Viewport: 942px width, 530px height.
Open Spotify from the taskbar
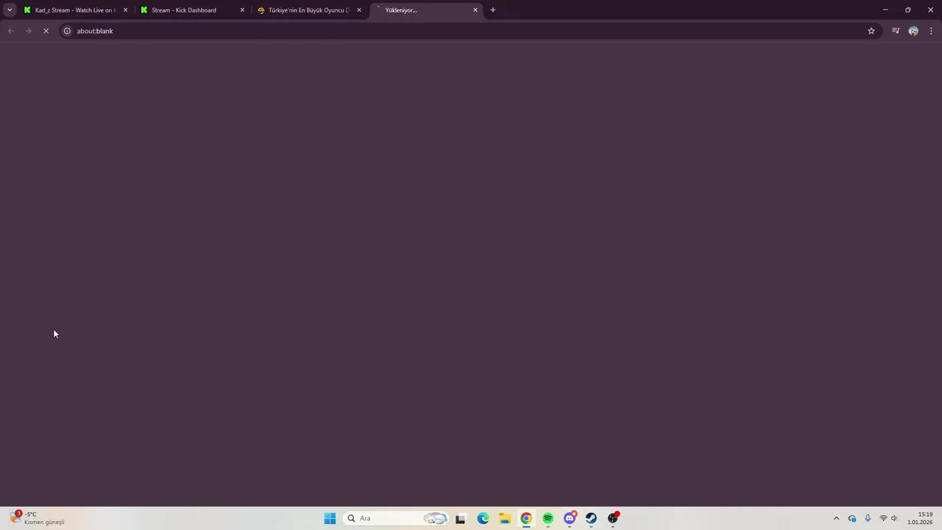point(548,518)
